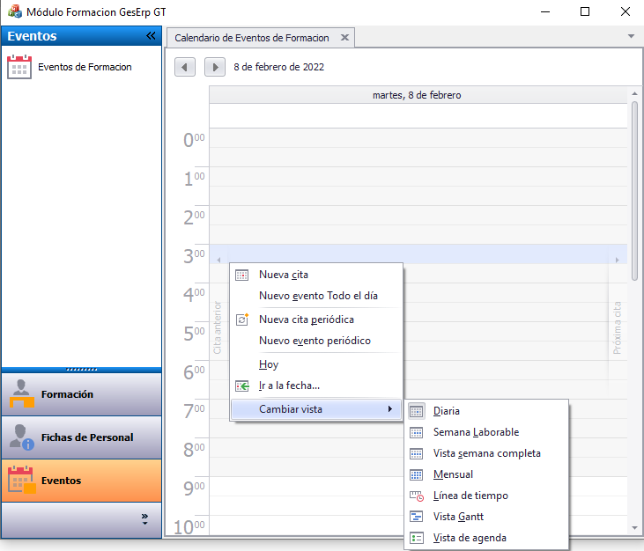Image resolution: width=644 pixels, height=551 pixels.
Task: Open the Formación navigation group
Action: 81,394
